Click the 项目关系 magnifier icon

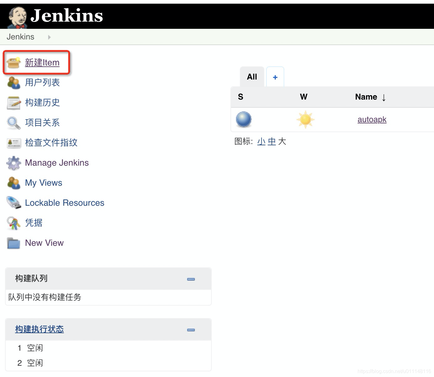coord(14,123)
